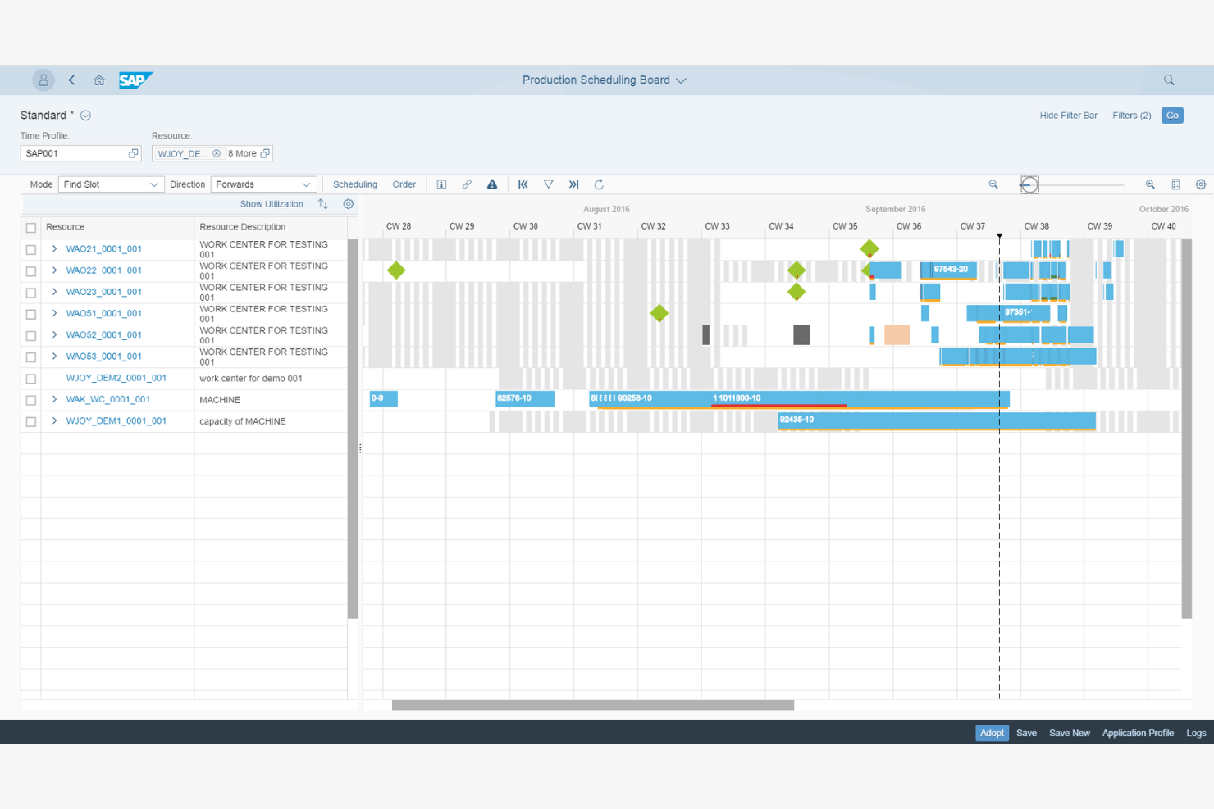Click the link/chain relationship icon
1214x809 pixels.
[x=467, y=184]
